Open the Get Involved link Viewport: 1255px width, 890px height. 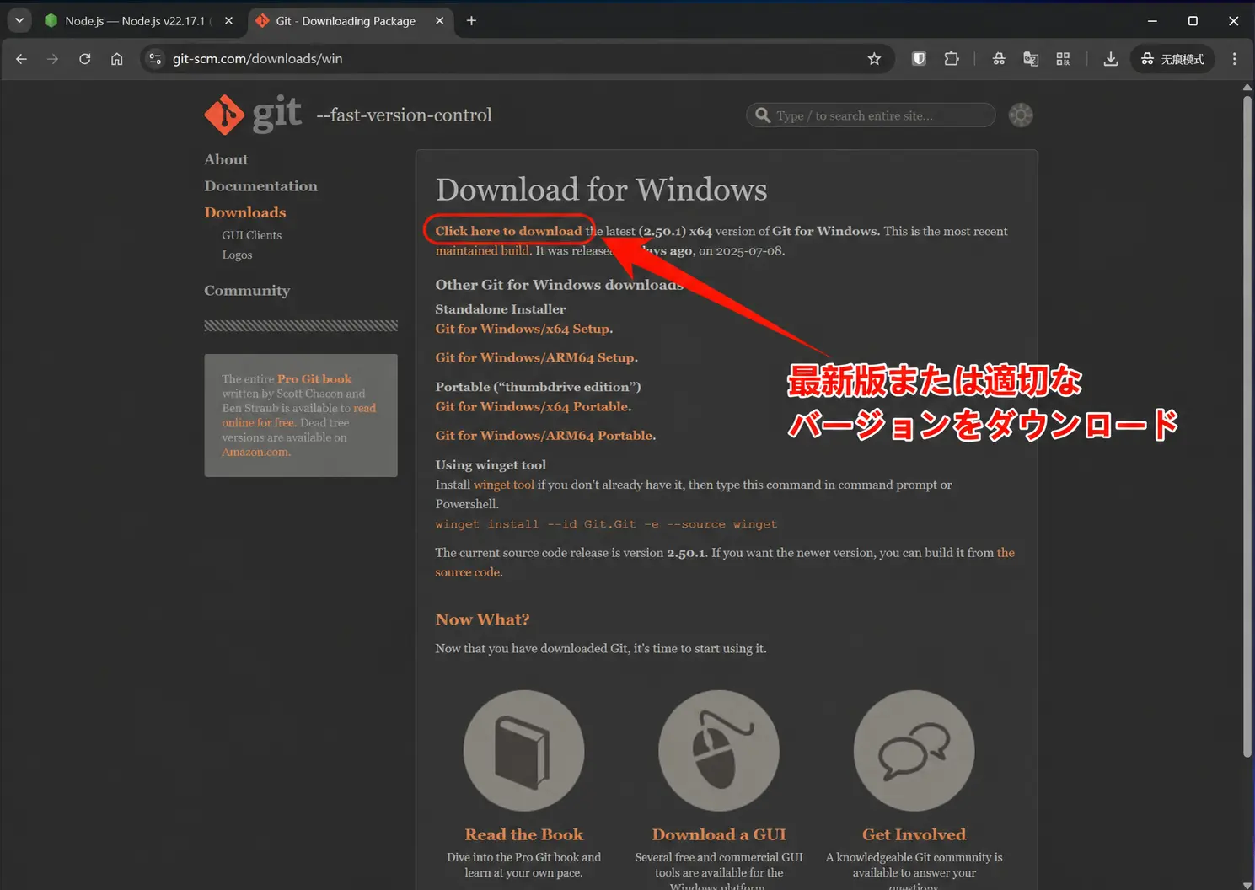pyautogui.click(x=914, y=834)
